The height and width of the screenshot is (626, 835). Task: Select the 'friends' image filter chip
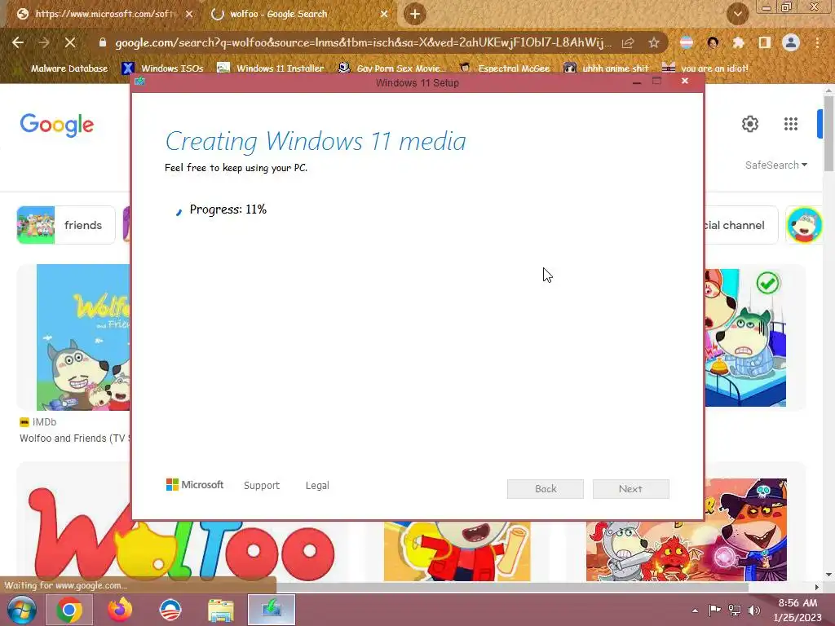click(66, 225)
